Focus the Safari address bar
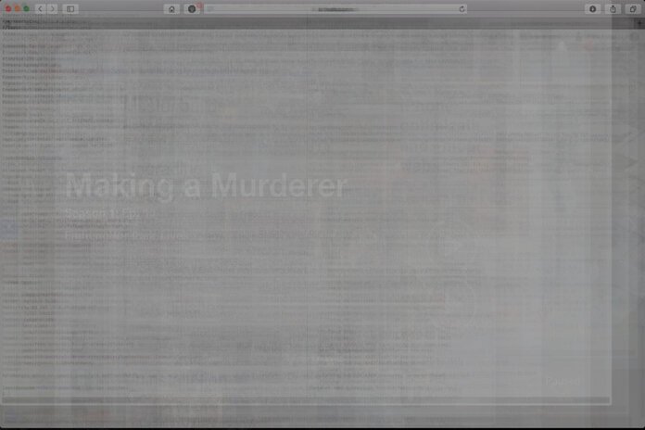Screen dimensions: 645x430 tap(335, 9)
